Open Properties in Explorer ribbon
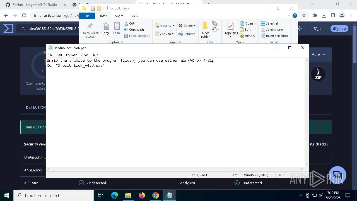Viewport: 357px width, 201px height. (230, 30)
